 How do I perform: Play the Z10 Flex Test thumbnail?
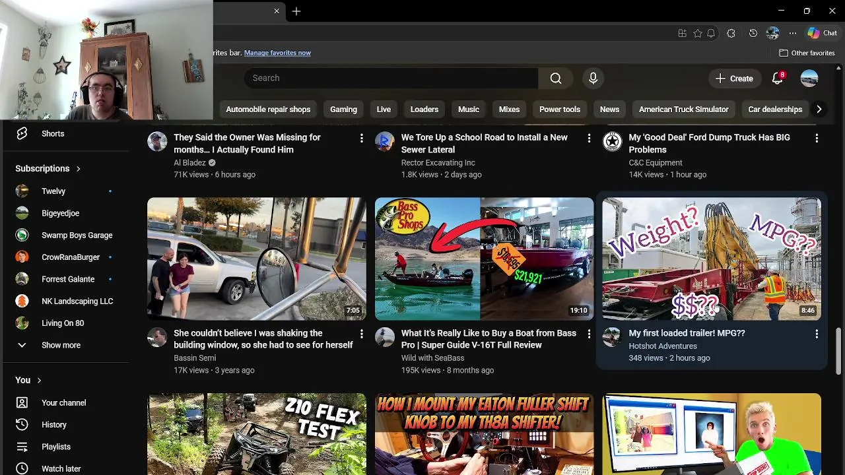[x=257, y=434]
